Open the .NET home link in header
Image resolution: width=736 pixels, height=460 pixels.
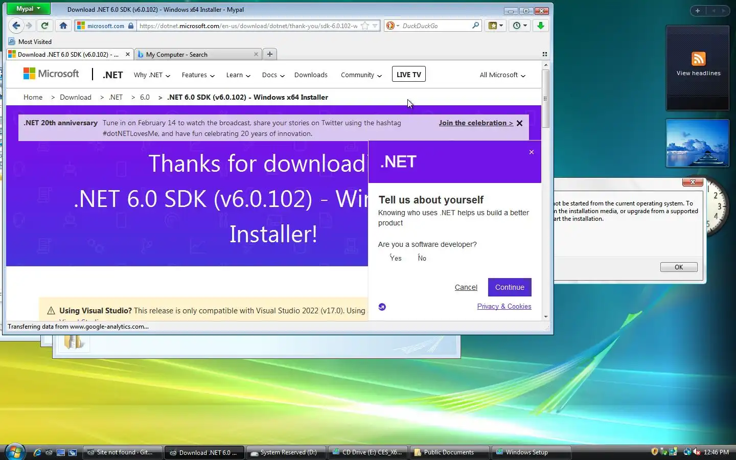click(x=113, y=75)
